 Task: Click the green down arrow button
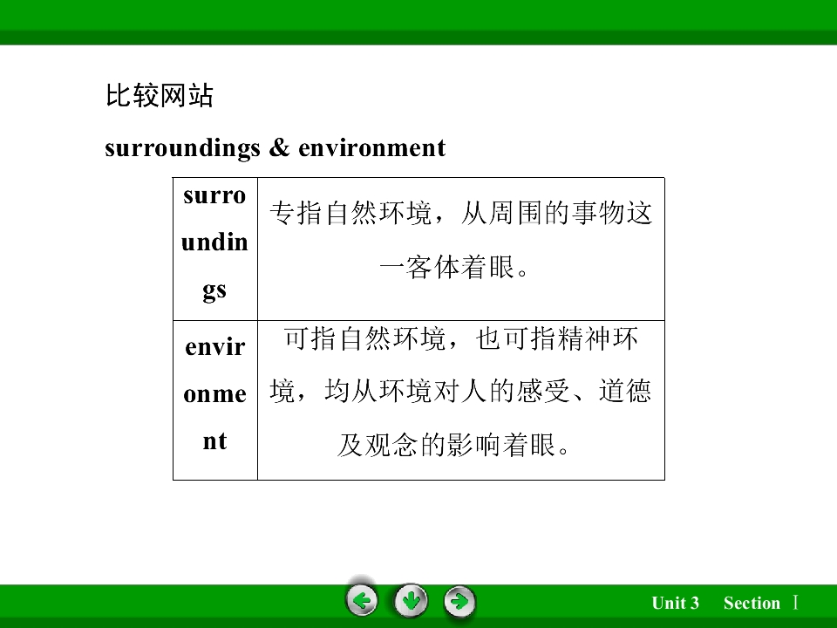411,601
